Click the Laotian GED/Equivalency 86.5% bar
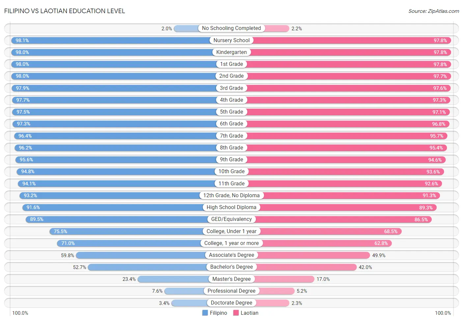 point(332,219)
